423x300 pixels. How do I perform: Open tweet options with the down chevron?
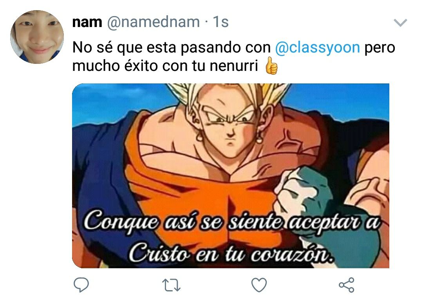(x=400, y=23)
